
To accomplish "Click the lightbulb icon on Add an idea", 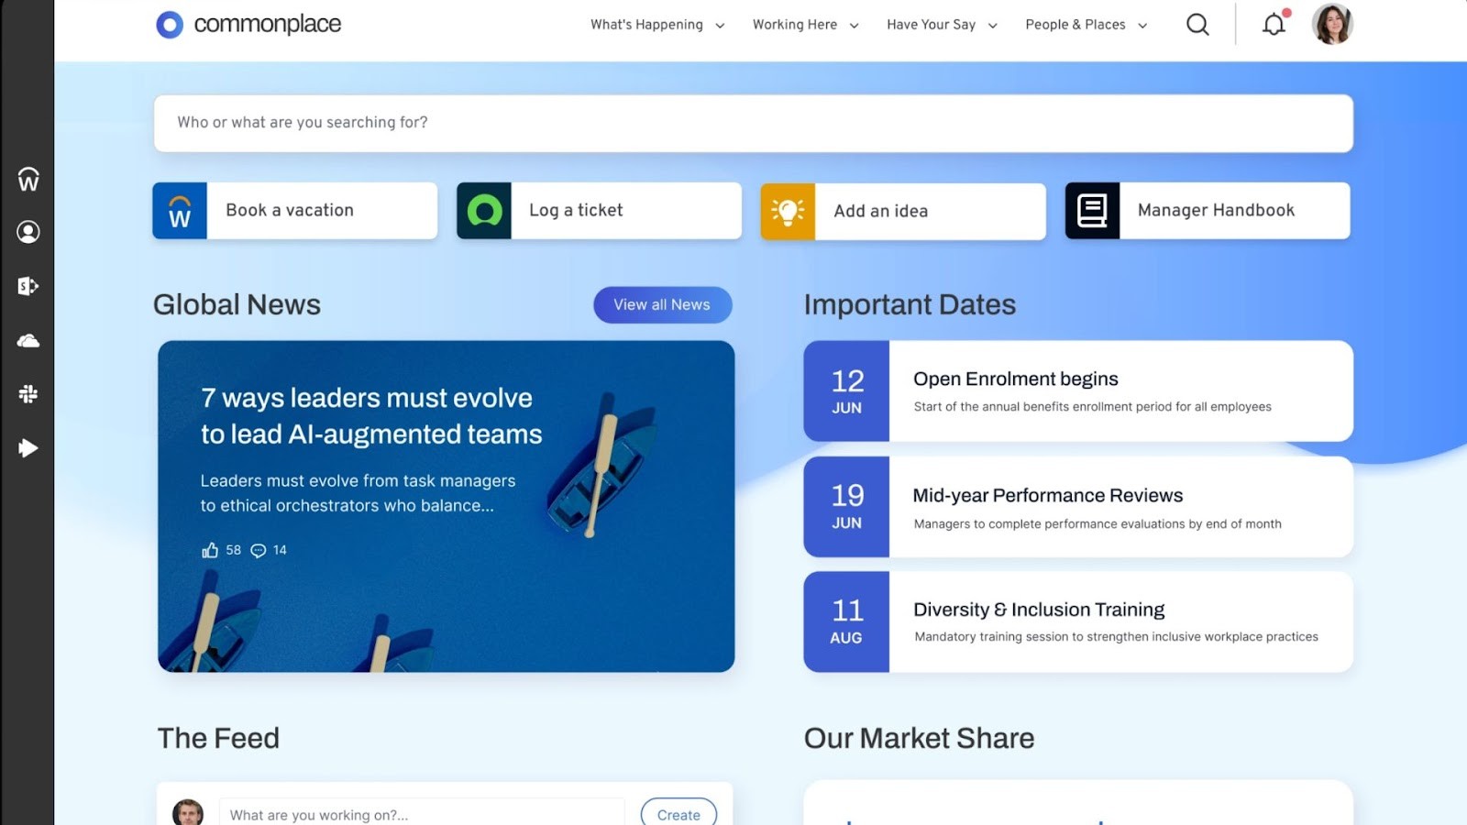I will pyautogui.click(x=787, y=211).
